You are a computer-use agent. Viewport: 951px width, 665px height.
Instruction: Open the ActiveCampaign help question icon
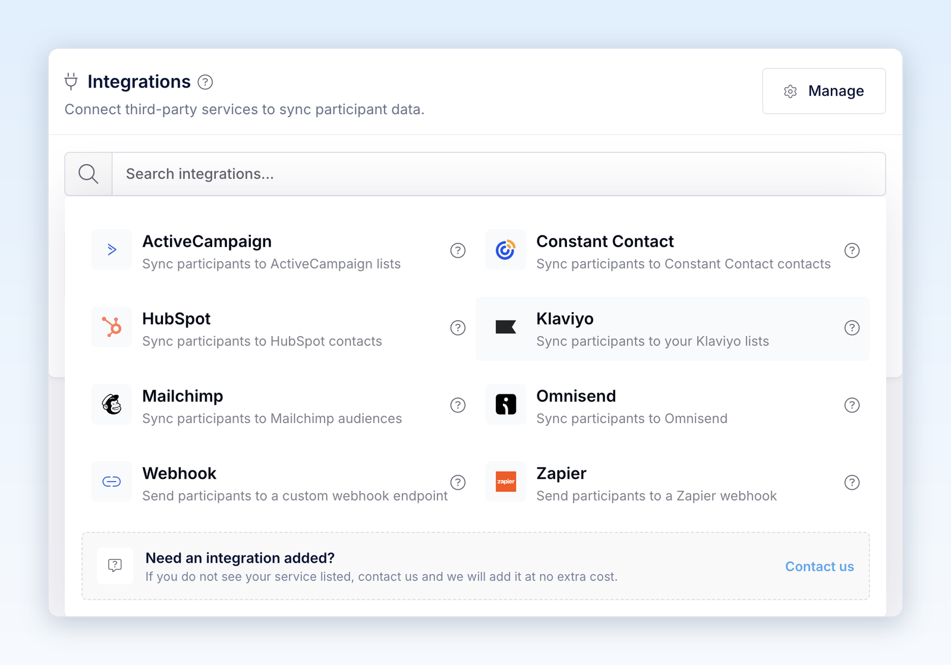[x=458, y=250]
